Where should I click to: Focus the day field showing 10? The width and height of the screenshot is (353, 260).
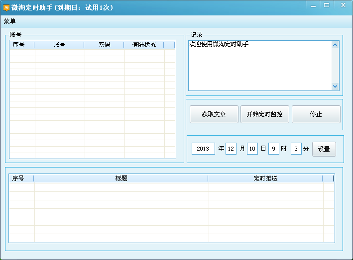tap(252, 149)
